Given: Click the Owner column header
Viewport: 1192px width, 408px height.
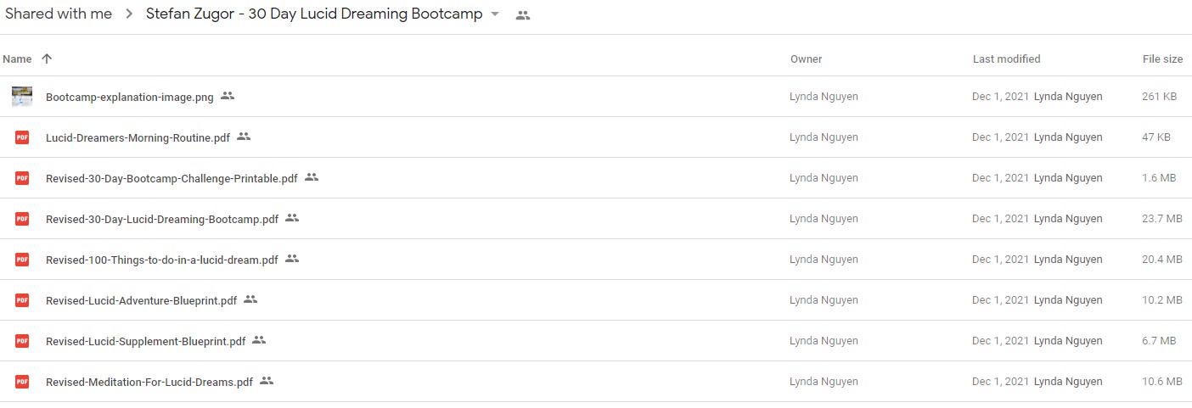Looking at the screenshot, I should 806,59.
